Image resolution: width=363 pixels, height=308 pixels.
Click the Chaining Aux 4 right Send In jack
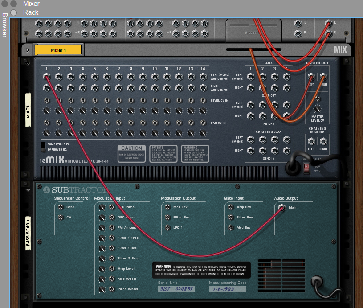tap(287, 151)
